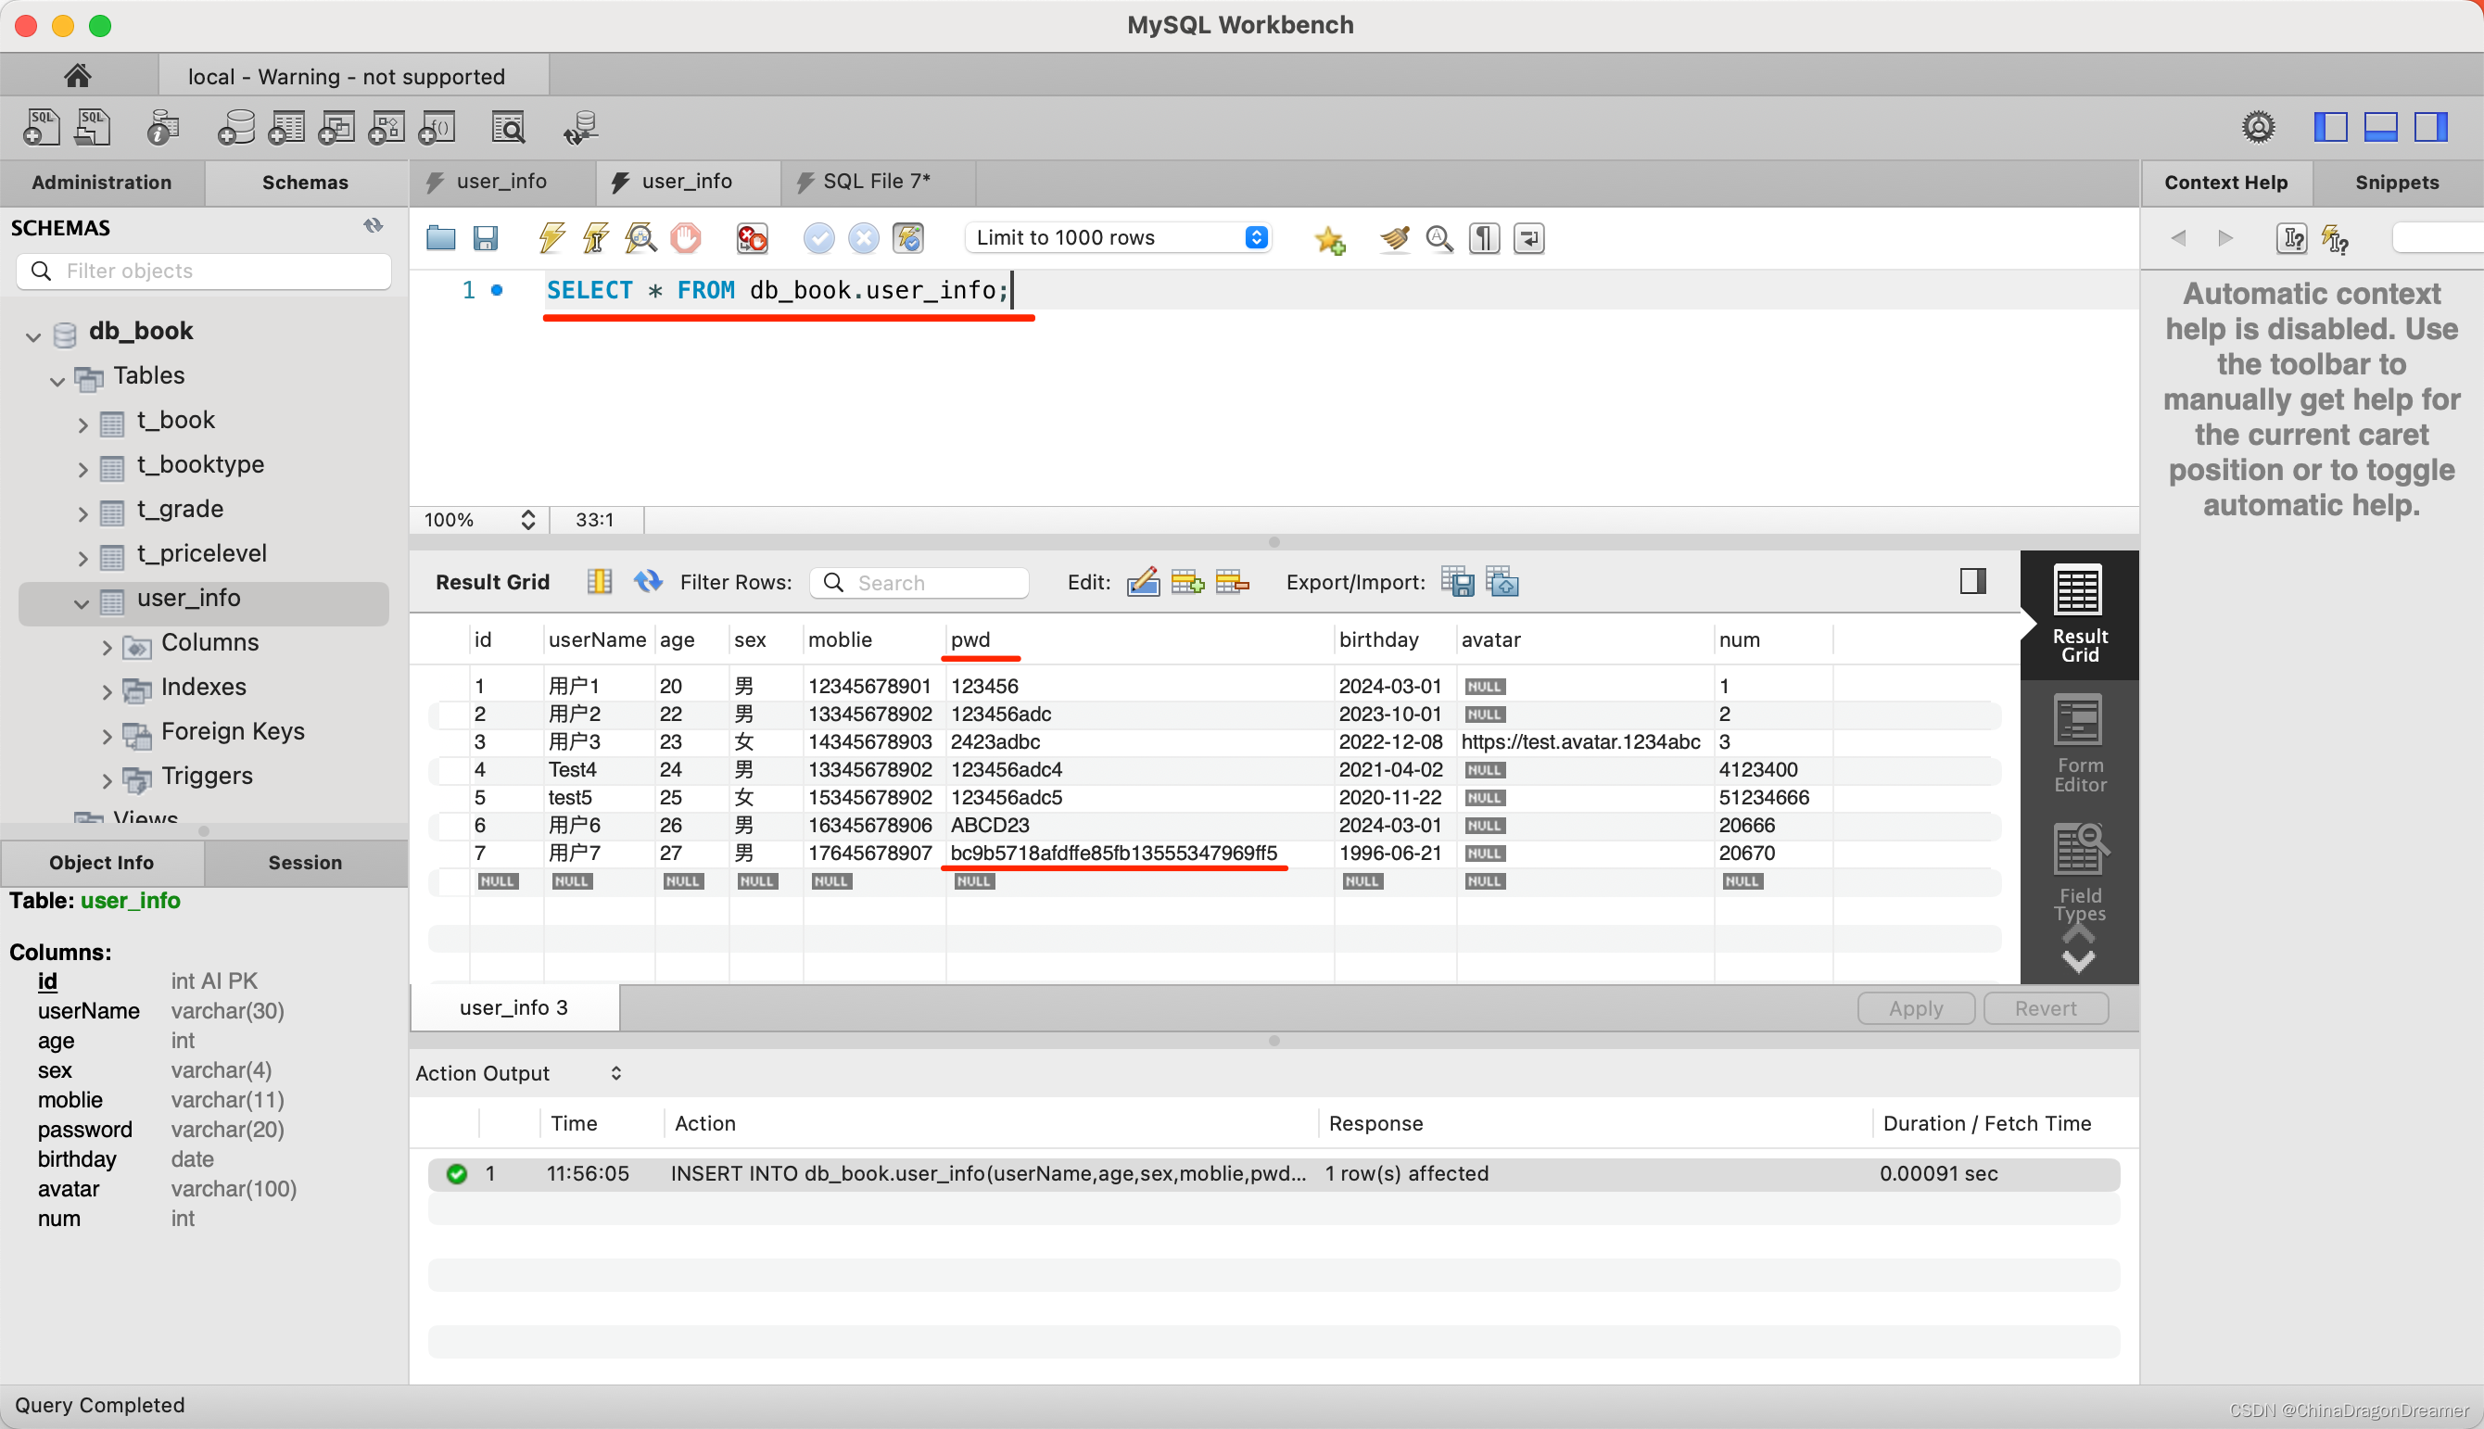Switch to the Administration tab
The image size is (2484, 1429).
(x=101, y=183)
